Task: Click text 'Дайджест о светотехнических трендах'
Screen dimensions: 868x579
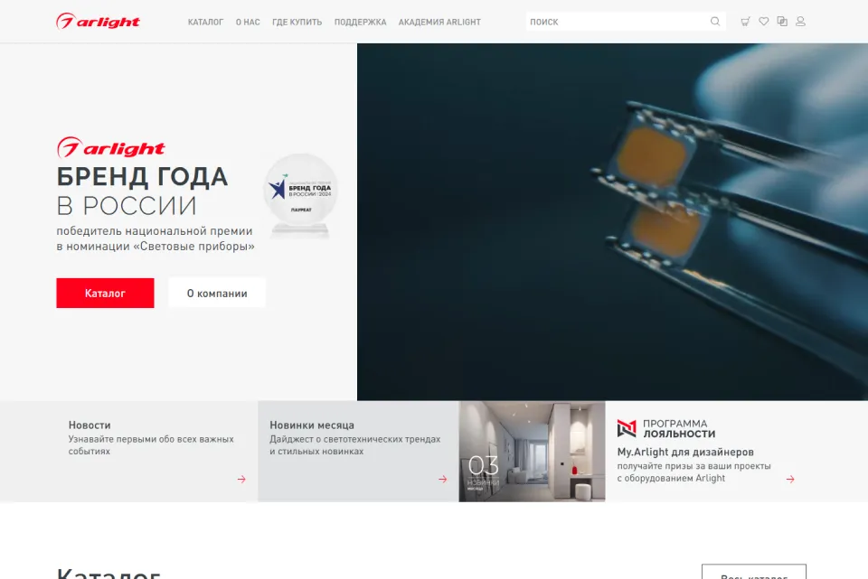Action: tap(354, 439)
